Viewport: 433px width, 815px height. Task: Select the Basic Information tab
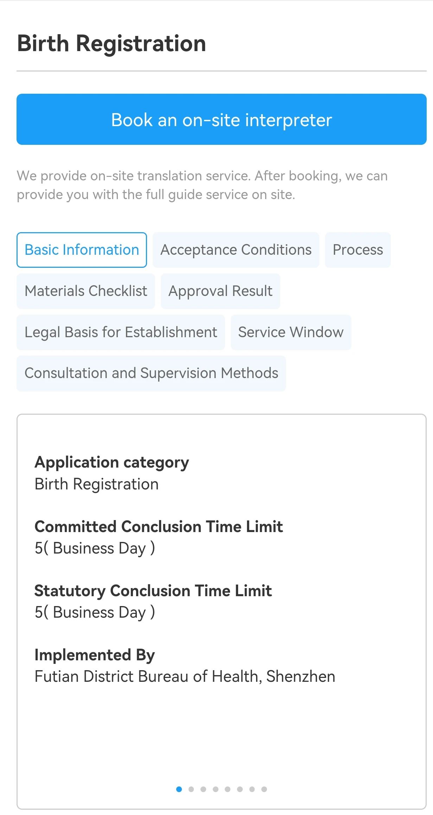82,250
